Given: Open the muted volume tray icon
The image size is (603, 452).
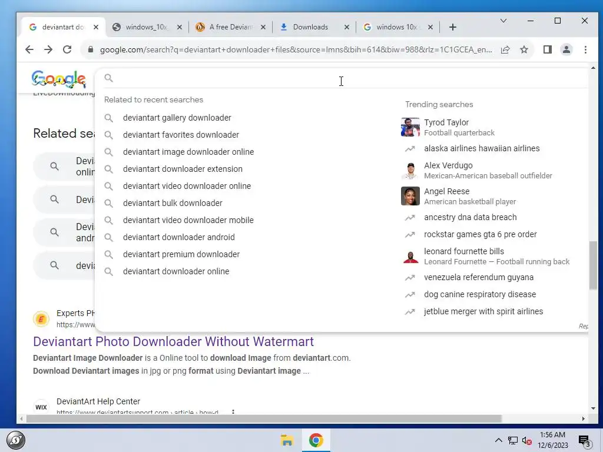Looking at the screenshot, I should pyautogui.click(x=527, y=440).
